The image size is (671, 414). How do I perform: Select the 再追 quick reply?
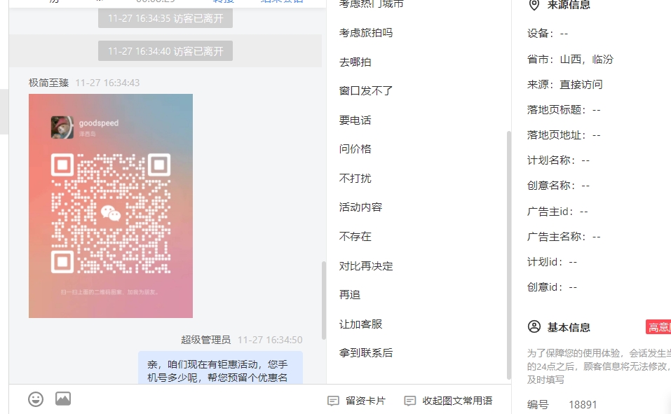coord(350,295)
